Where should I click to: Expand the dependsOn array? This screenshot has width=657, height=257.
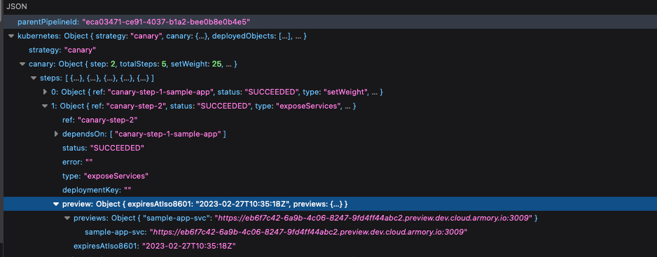pos(56,134)
